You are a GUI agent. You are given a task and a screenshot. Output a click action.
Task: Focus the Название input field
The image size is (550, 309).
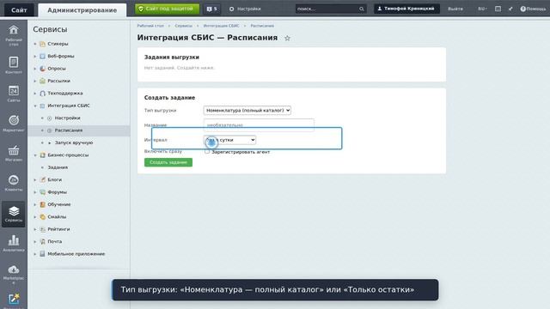pos(259,125)
